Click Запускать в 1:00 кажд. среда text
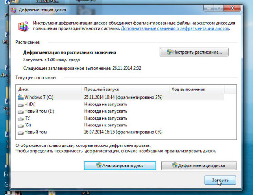The image size is (253, 195). coord(51,60)
